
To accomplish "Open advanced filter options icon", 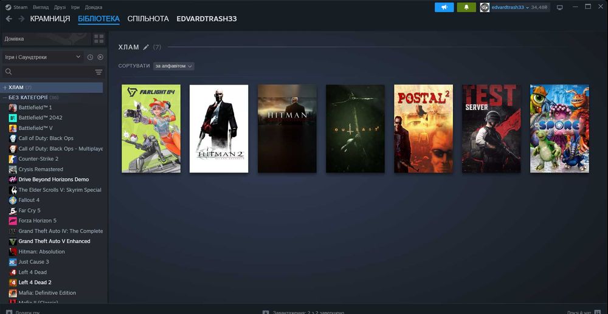I will (99, 72).
